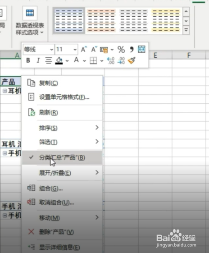Apply comma style from mini toolbar
The image size is (209, 253).
click(132, 49)
